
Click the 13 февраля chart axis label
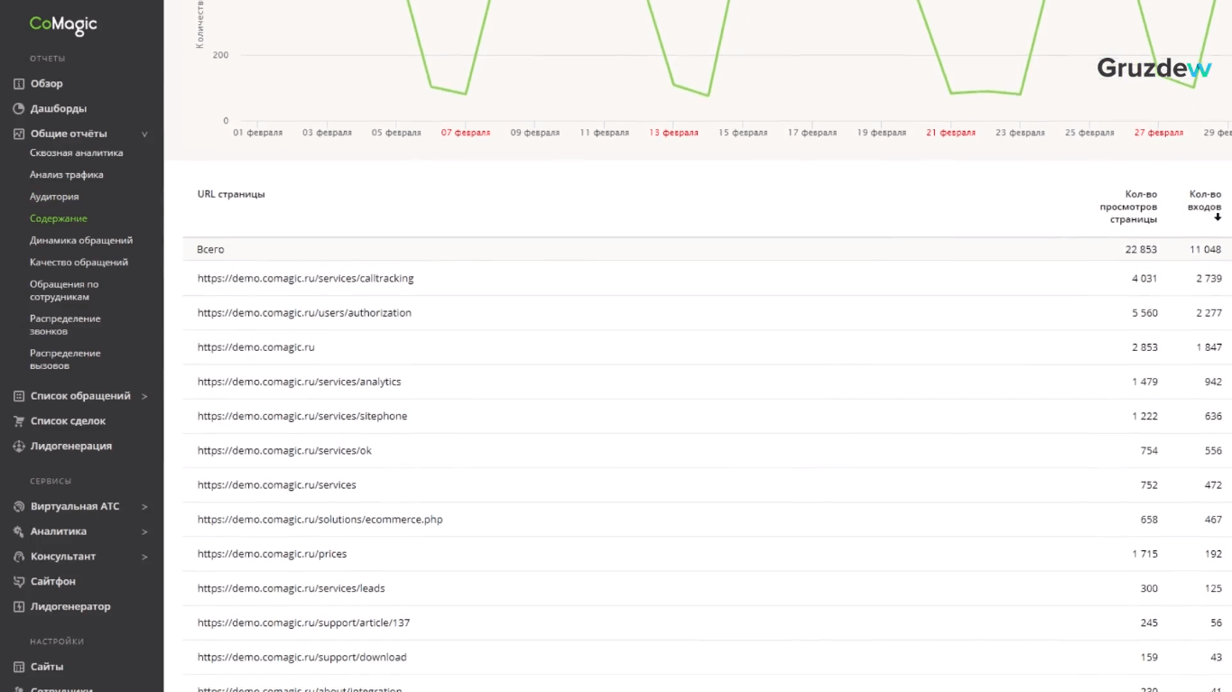tap(673, 133)
